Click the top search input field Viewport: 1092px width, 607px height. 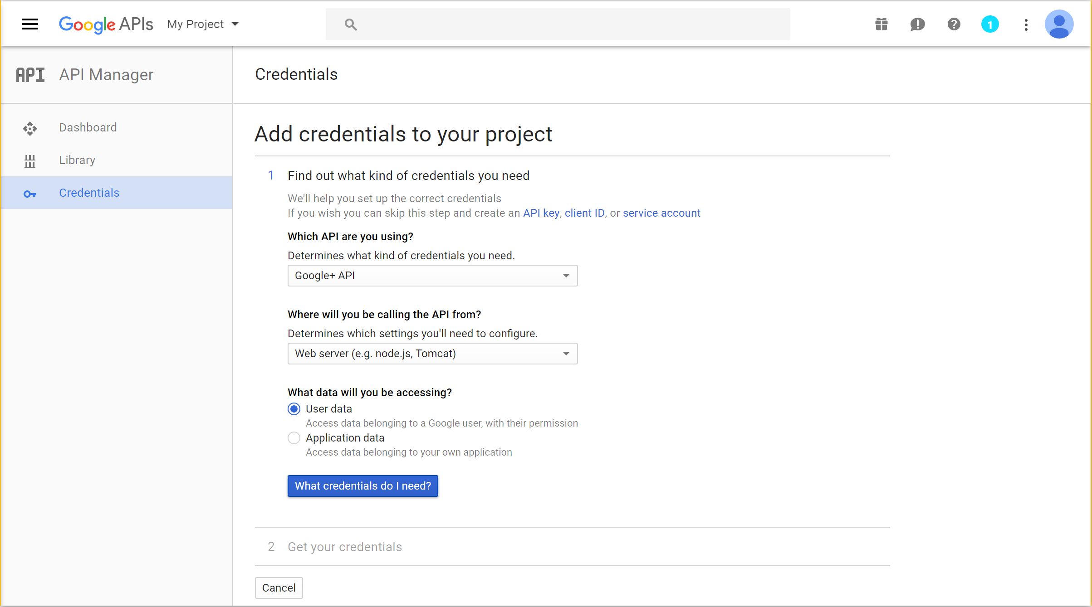(x=558, y=24)
